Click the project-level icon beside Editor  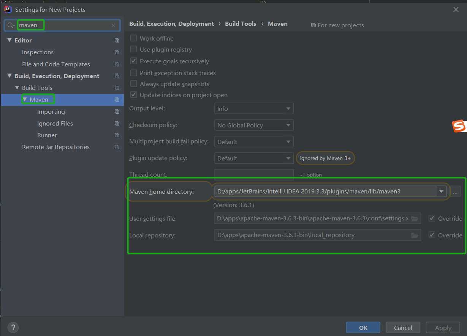pos(117,40)
